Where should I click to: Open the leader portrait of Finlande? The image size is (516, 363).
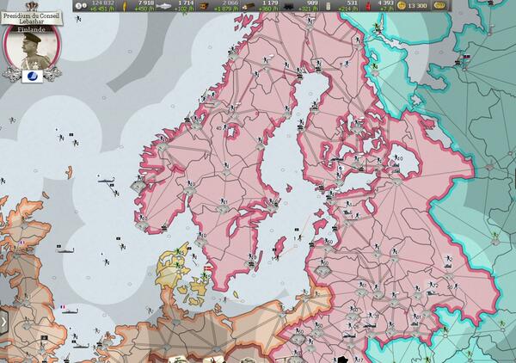point(33,49)
